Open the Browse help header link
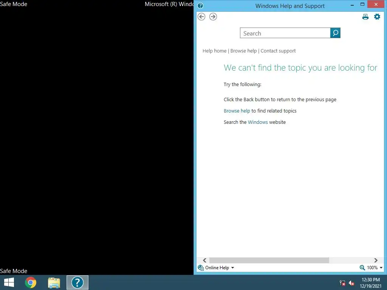 [243, 51]
